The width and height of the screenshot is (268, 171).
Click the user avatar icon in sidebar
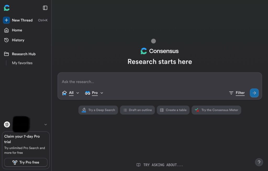click(7, 124)
